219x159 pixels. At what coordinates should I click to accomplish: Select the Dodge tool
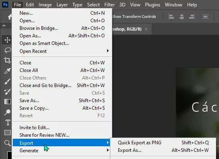click(7, 112)
